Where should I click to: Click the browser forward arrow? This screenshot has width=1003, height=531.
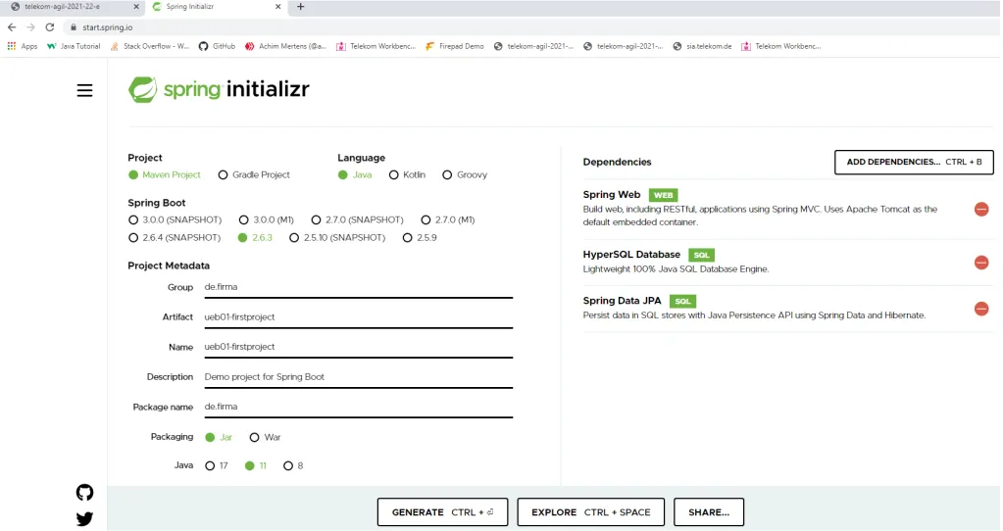pos(30,27)
